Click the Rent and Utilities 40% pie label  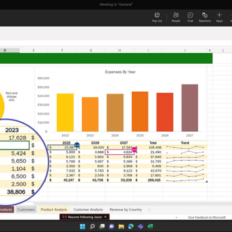point(12,96)
